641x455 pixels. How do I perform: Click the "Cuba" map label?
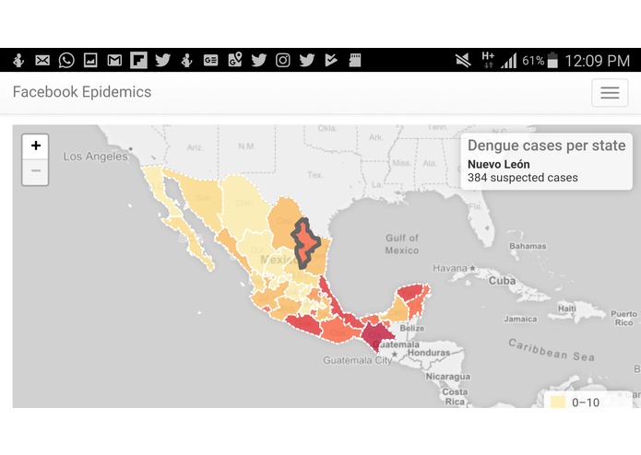coord(502,281)
